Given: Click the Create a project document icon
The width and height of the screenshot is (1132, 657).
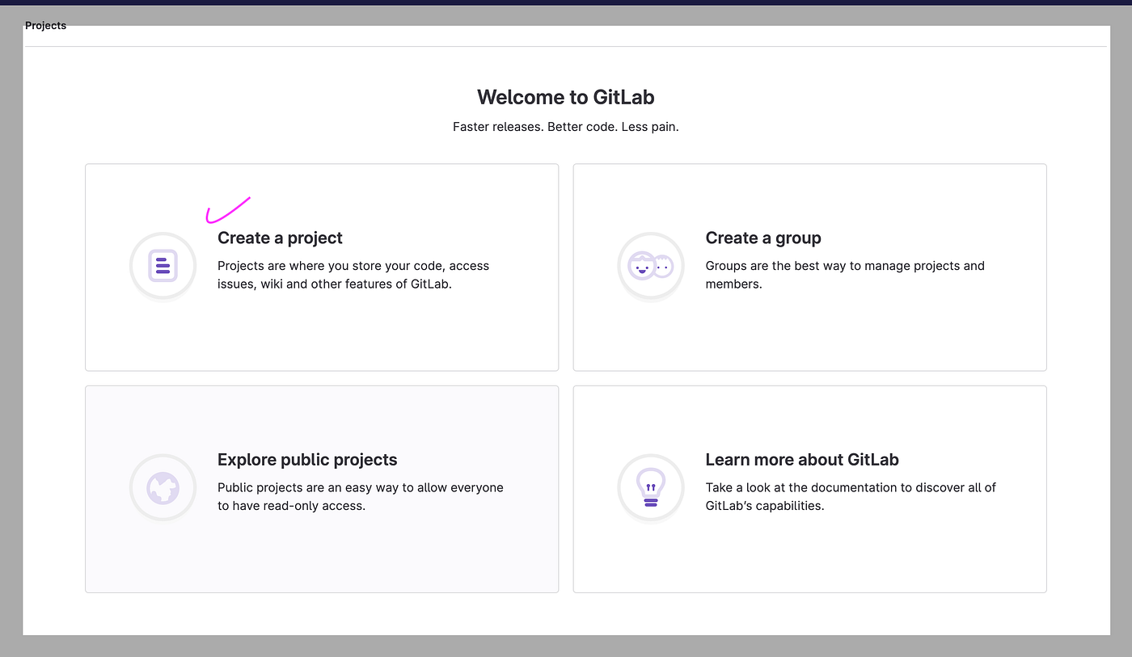Looking at the screenshot, I should (x=163, y=266).
